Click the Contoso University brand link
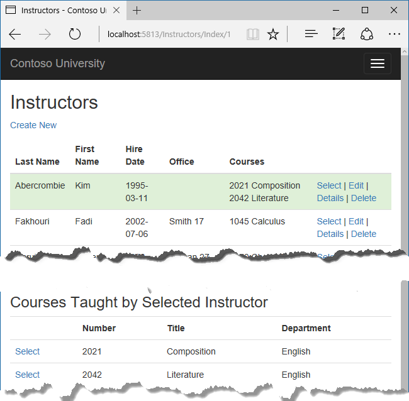 click(x=57, y=63)
